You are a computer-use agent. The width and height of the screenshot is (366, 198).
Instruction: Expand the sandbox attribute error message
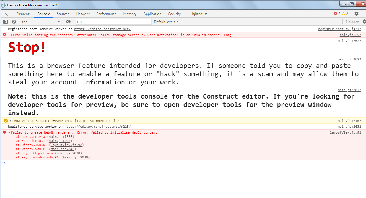(9, 35)
